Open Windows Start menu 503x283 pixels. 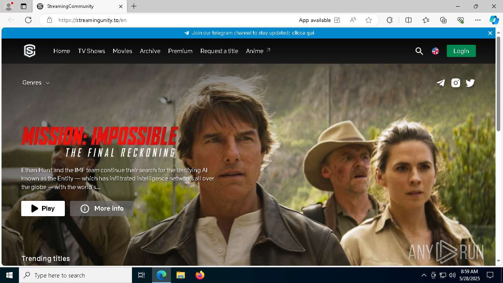[9, 275]
